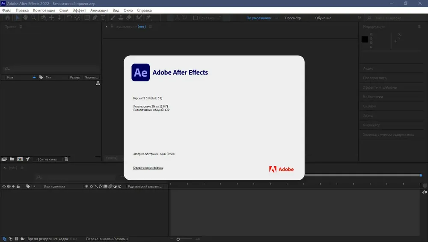Click the Adobe logo in the About dialog
The image size is (428, 242).
[x=282, y=169]
